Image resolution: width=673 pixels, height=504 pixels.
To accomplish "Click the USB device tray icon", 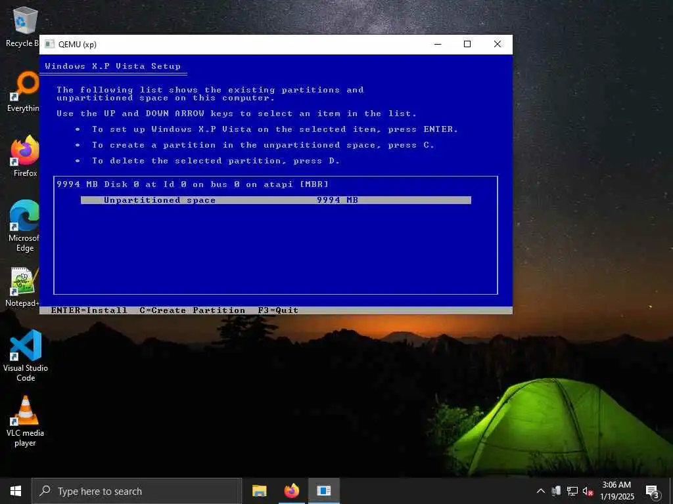I will [x=557, y=491].
